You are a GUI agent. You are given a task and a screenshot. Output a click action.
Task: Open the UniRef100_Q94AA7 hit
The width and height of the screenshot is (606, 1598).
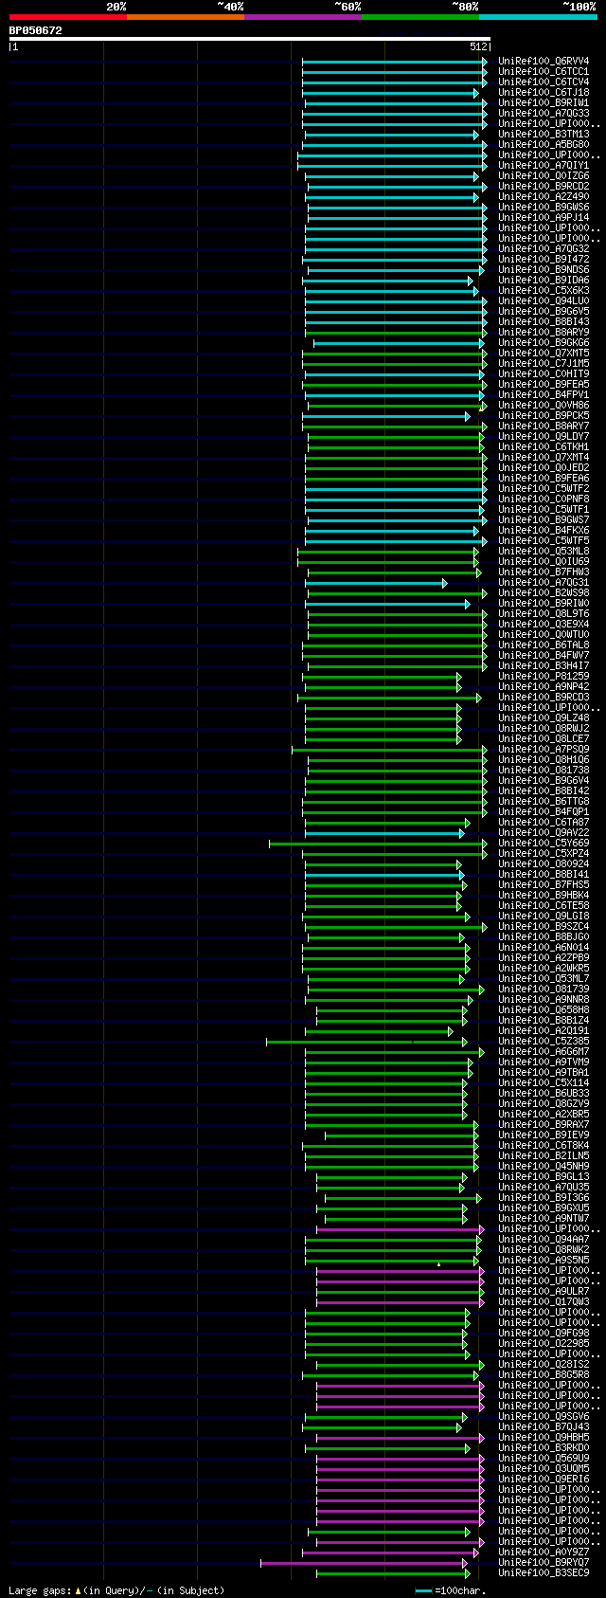pyautogui.click(x=544, y=1239)
